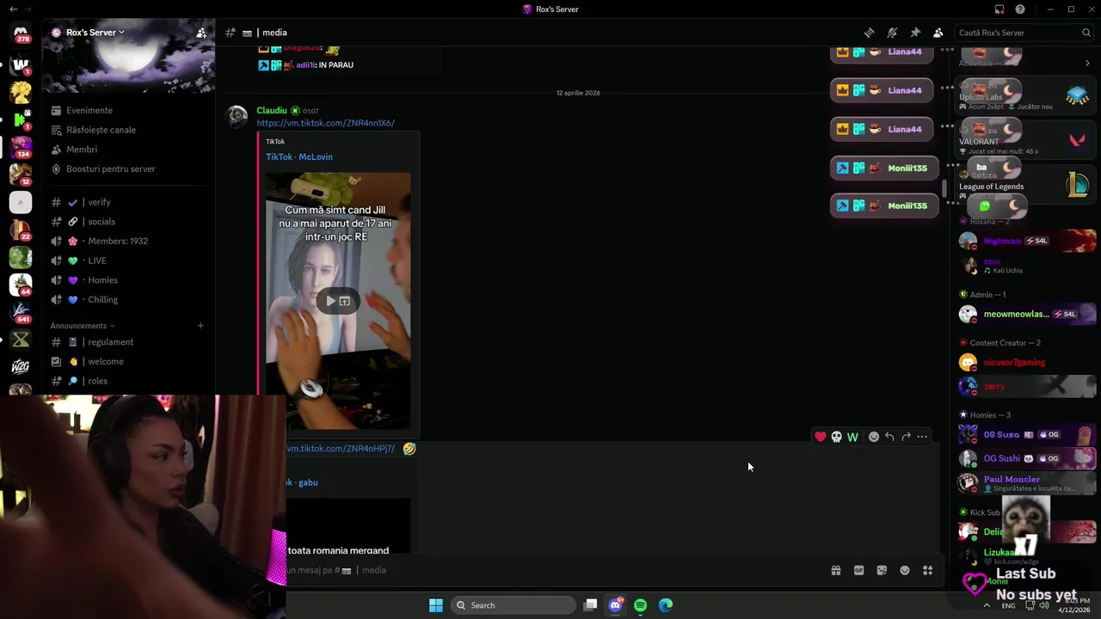Screen dimensions: 1101x619
Task: Select server icon with 134 badge
Action: [21, 146]
